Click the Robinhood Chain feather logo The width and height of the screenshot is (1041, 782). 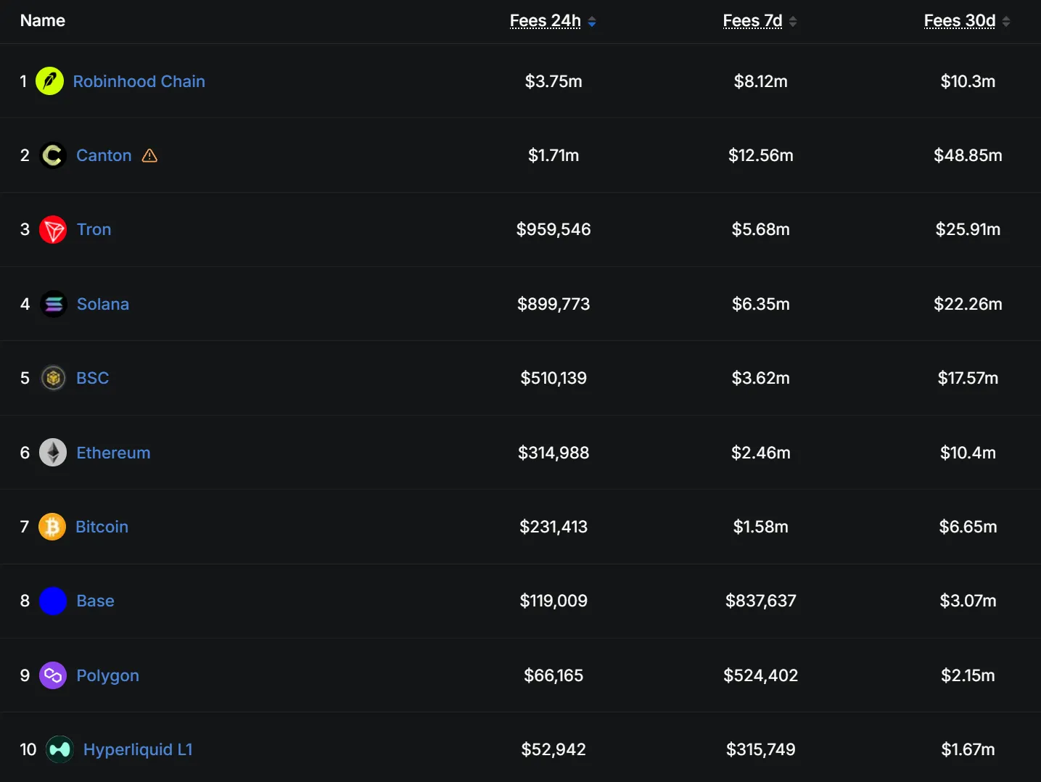[x=49, y=81]
